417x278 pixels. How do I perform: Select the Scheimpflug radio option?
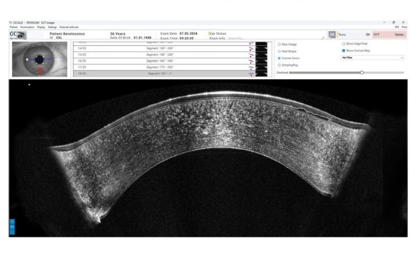pos(280,65)
